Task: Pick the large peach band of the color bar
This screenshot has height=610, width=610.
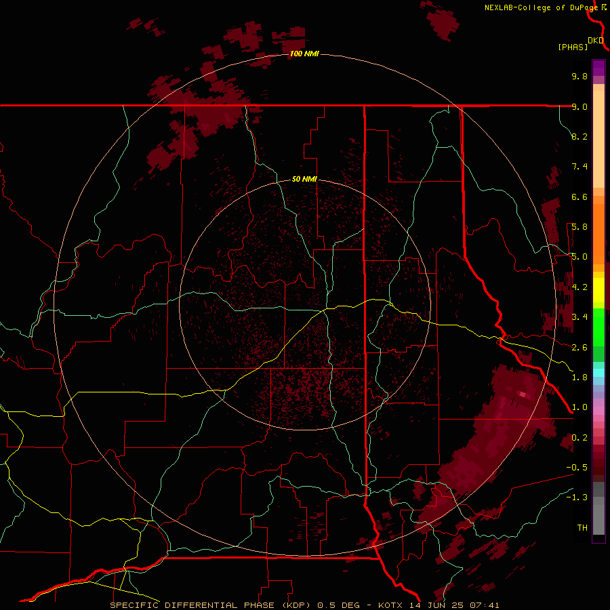Action: click(598, 139)
